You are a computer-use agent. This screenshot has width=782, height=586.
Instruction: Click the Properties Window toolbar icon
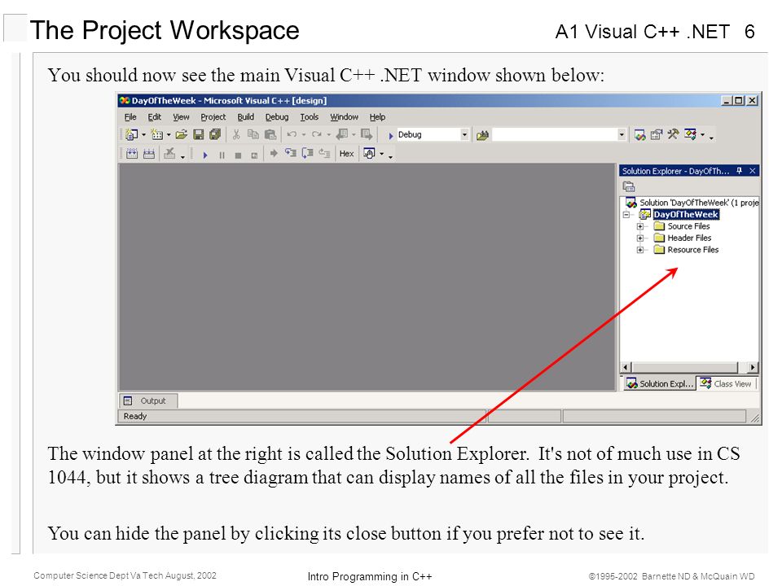coord(657,134)
